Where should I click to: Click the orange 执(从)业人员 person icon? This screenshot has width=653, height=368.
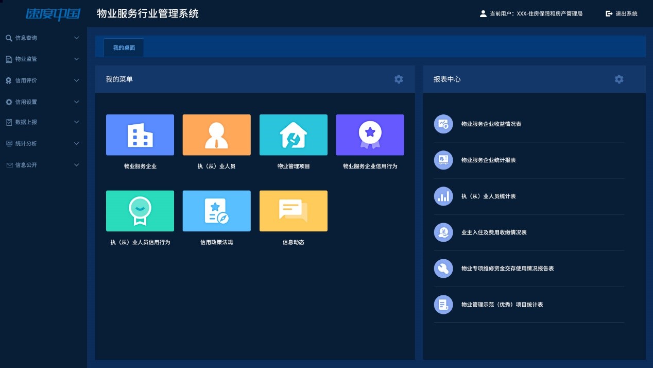point(216,135)
